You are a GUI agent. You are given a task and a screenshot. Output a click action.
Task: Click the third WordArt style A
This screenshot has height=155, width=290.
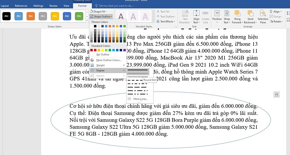(145, 16)
